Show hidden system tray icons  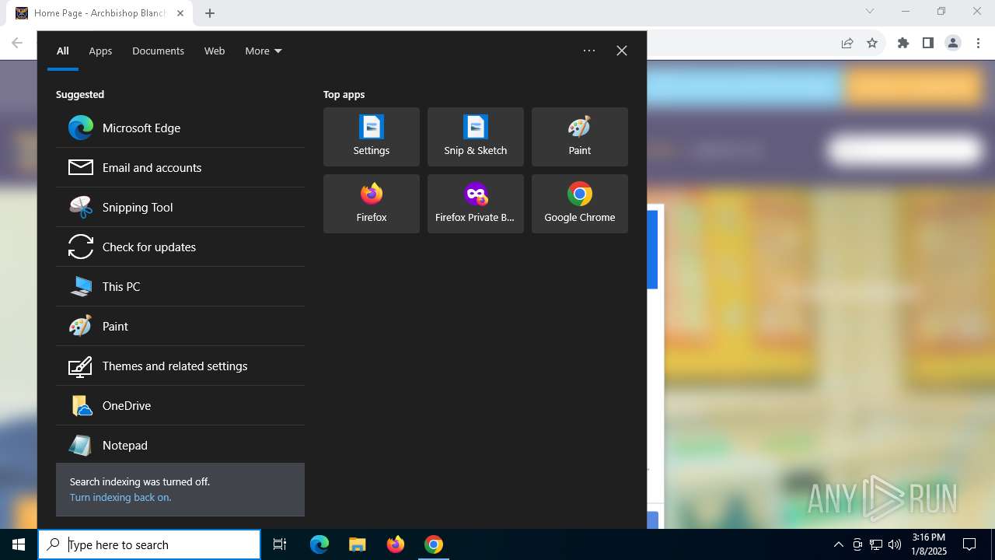click(x=838, y=544)
